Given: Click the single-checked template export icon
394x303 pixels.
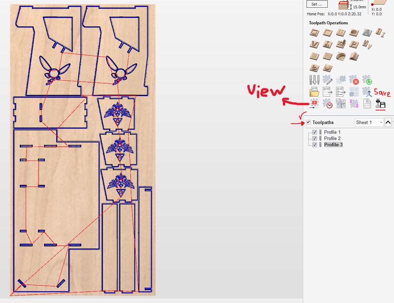Looking at the screenshot, I should tap(328, 92).
